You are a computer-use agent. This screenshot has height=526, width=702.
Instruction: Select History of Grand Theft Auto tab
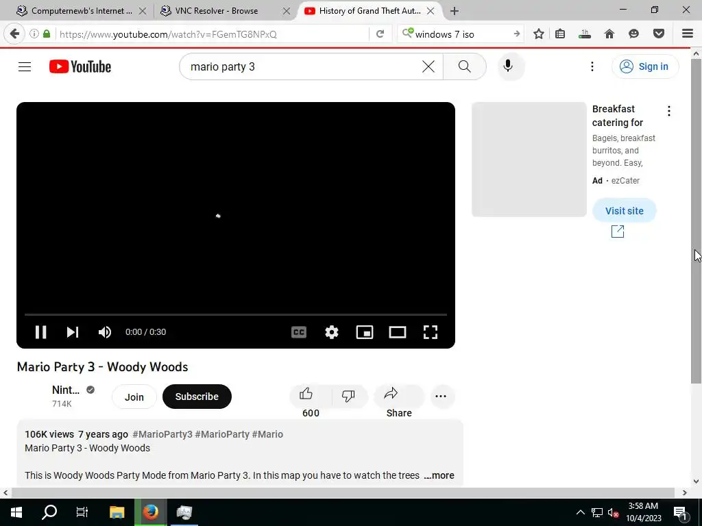pos(370,11)
